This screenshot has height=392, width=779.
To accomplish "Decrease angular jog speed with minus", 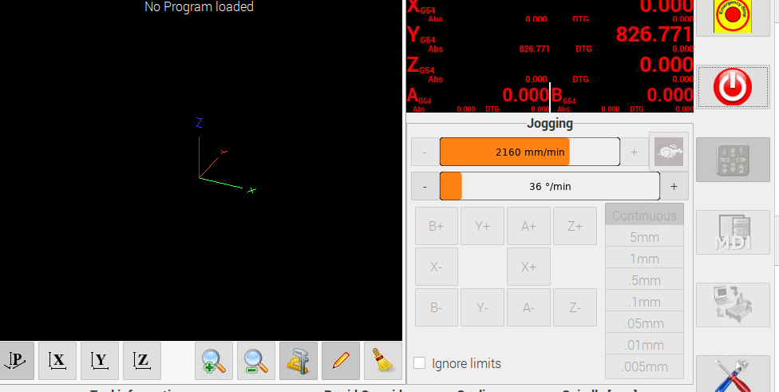I will coord(425,186).
